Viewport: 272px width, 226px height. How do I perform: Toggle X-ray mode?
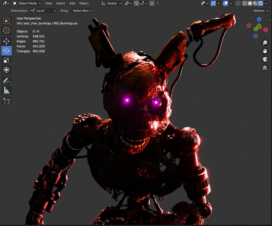238,3
